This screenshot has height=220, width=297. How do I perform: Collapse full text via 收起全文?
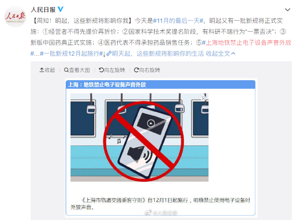218,53
